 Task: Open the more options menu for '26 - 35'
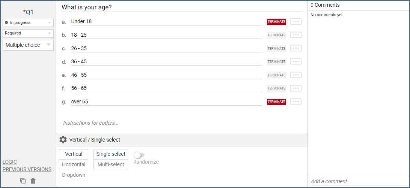click(x=296, y=48)
